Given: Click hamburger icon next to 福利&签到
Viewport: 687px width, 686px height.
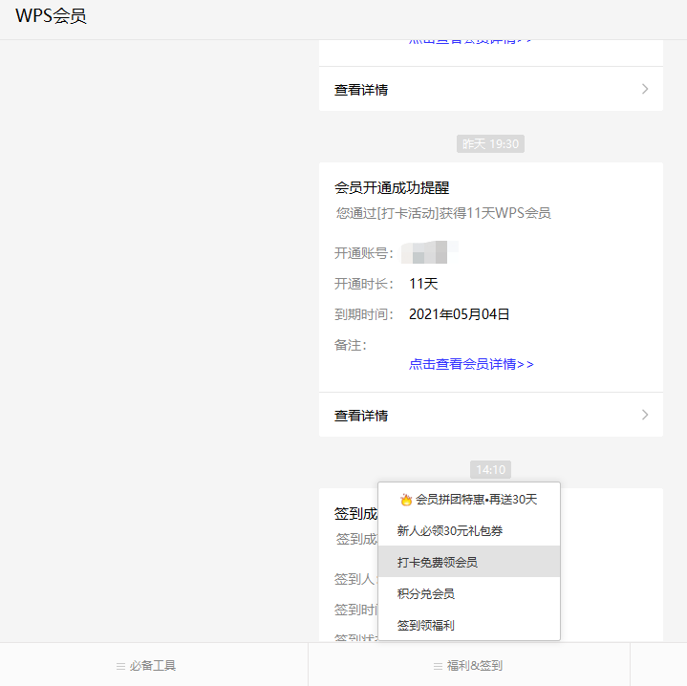Looking at the screenshot, I should point(438,666).
